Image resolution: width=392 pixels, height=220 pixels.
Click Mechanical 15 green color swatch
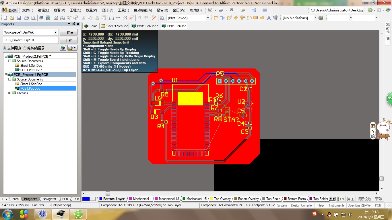(x=184, y=199)
